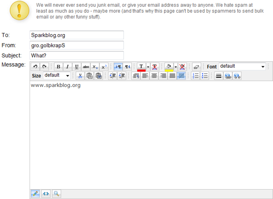This screenshot has height=199, width=273.
Task: Click the remove text color icon
Action: click(x=154, y=67)
